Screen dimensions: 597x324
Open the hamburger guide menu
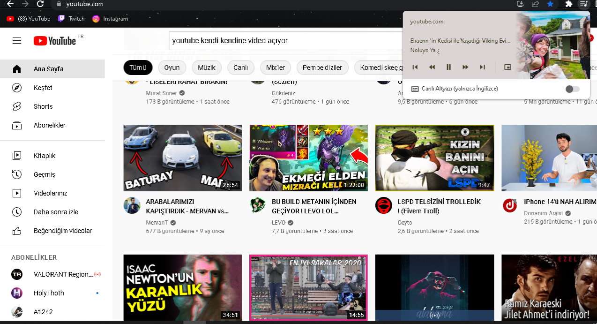(x=17, y=41)
